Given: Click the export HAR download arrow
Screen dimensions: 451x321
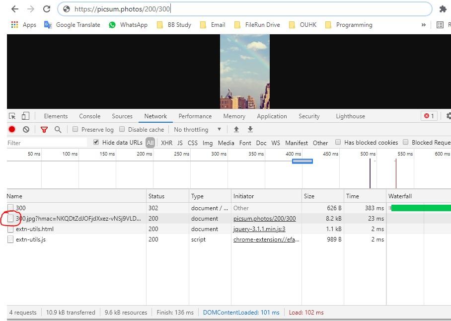Looking at the screenshot, I should click(250, 129).
